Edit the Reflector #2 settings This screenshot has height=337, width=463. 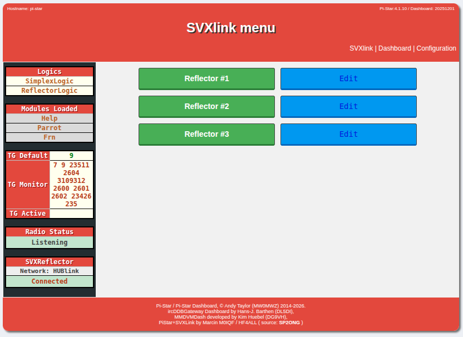tap(348, 107)
